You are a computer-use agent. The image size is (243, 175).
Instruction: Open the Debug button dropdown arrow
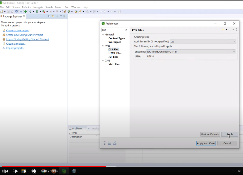pos(33,11)
